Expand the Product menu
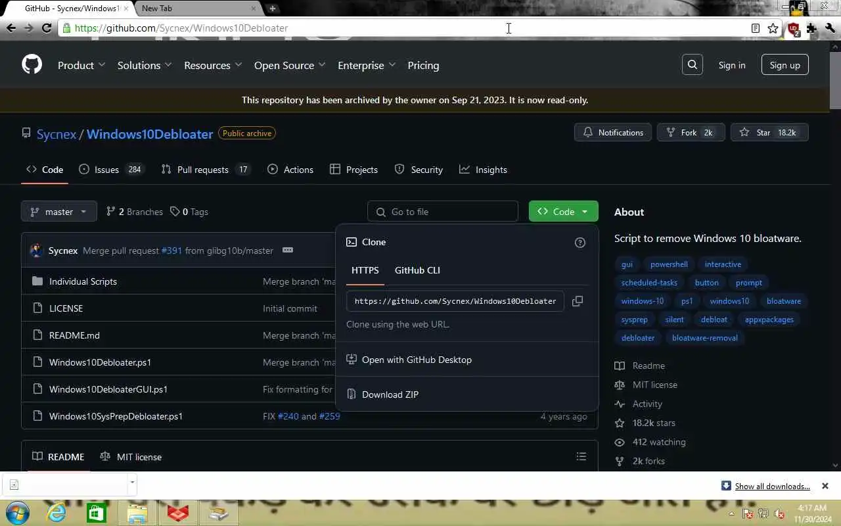This screenshot has height=526, width=841. (81, 65)
